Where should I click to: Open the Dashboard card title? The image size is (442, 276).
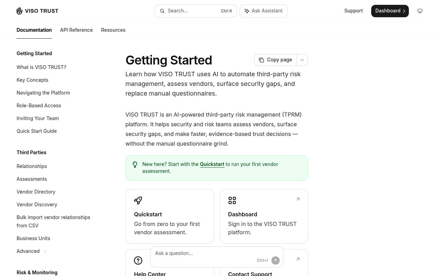point(242,214)
